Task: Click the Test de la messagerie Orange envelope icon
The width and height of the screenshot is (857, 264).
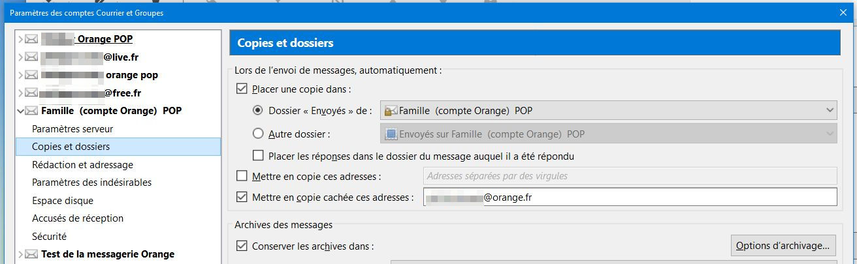Action: (x=31, y=254)
